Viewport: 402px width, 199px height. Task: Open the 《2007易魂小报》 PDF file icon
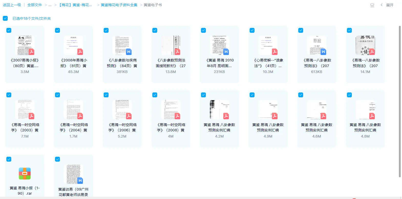click(25, 45)
